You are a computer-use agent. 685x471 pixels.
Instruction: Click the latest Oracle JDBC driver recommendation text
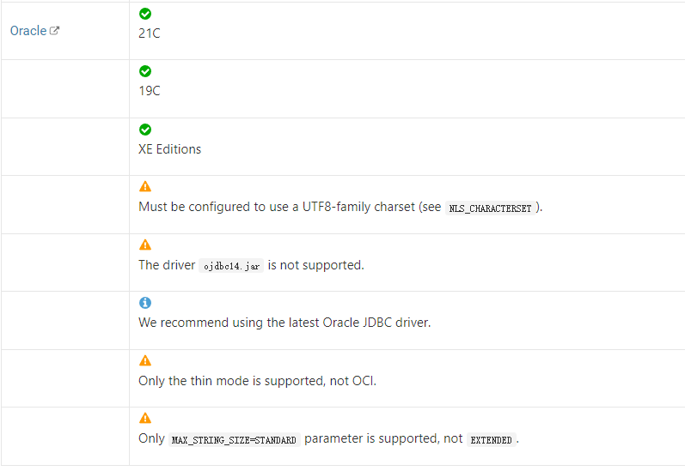[x=284, y=323]
